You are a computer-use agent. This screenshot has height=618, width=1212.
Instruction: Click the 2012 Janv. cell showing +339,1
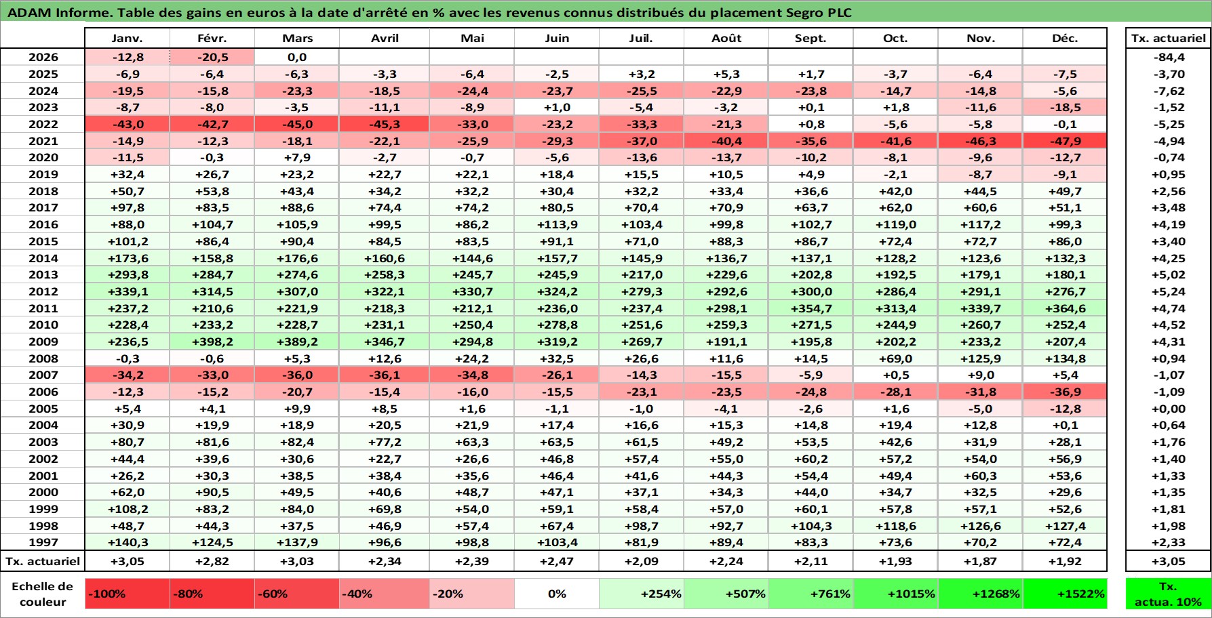pyautogui.click(x=128, y=291)
